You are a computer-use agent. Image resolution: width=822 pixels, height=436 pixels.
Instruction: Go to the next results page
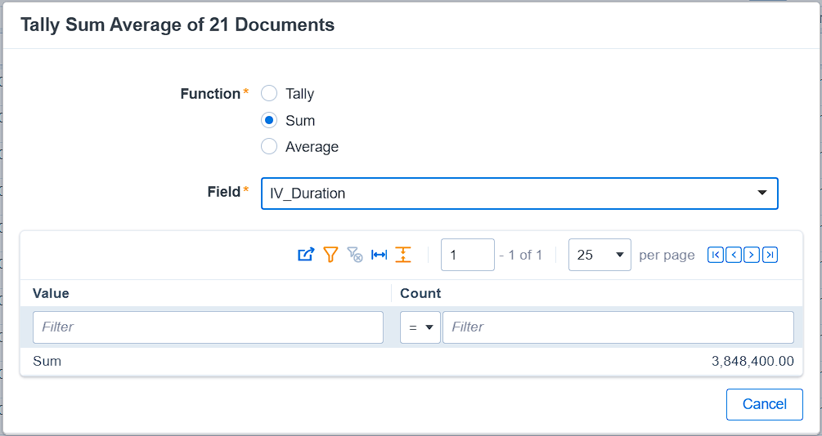coord(752,255)
